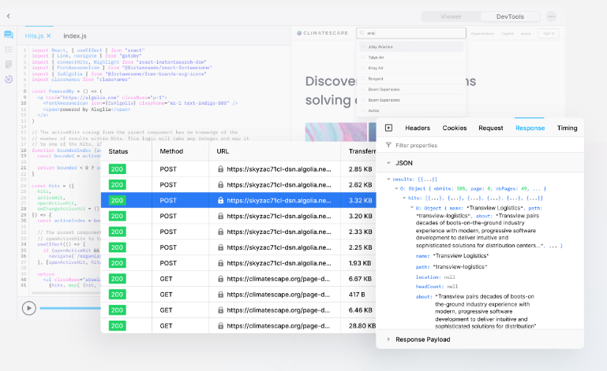The height and width of the screenshot is (371, 607).
Task: Click search icon beside Joby Aviation suggestion
Action: 363,46
